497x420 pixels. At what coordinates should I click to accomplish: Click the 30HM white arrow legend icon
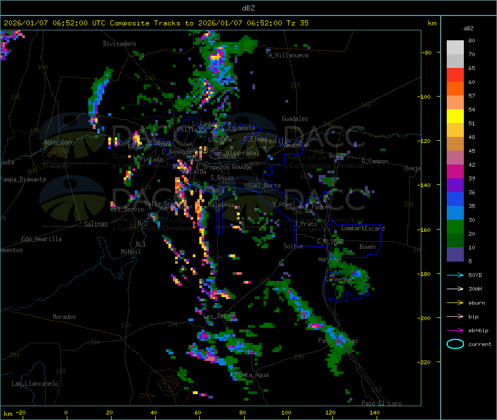(455, 289)
